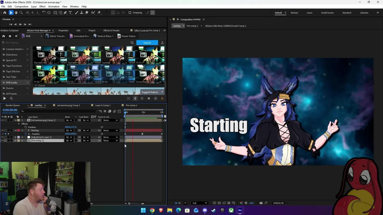
Task: Click AEJuice filter sliders icon
Action: coord(132,43)
